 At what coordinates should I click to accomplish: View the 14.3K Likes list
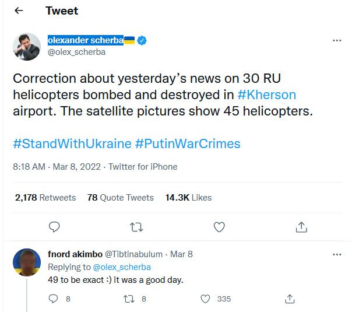click(x=188, y=198)
